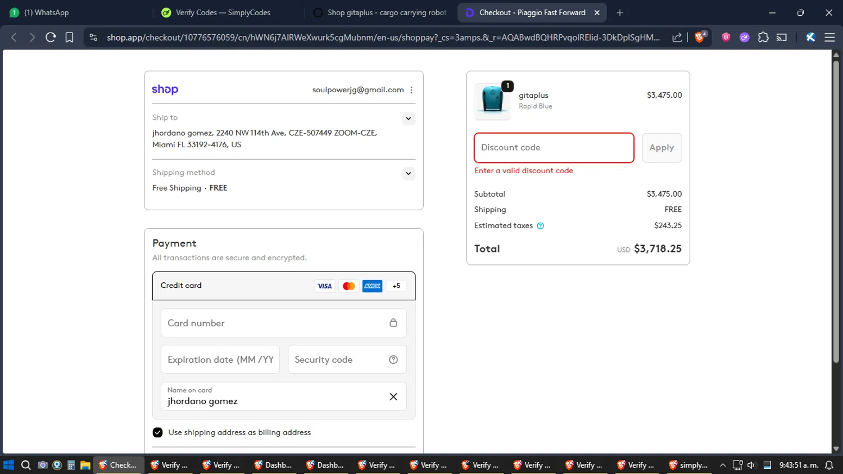Click the expiration date field
Viewport: 843px width, 474px height.
coord(220,360)
